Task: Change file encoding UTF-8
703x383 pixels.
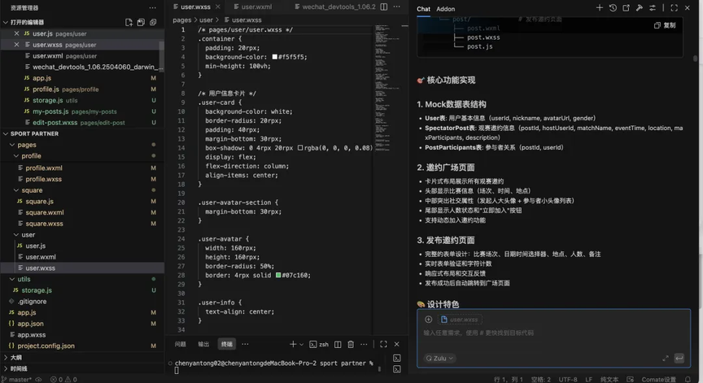Action: (568, 380)
